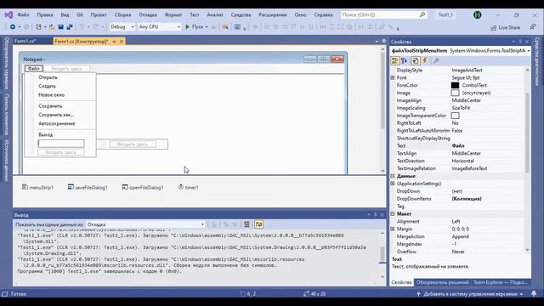This screenshot has height=306, width=544.
Task: Expand the (ApplicationSettings) property
Action: click(393, 184)
